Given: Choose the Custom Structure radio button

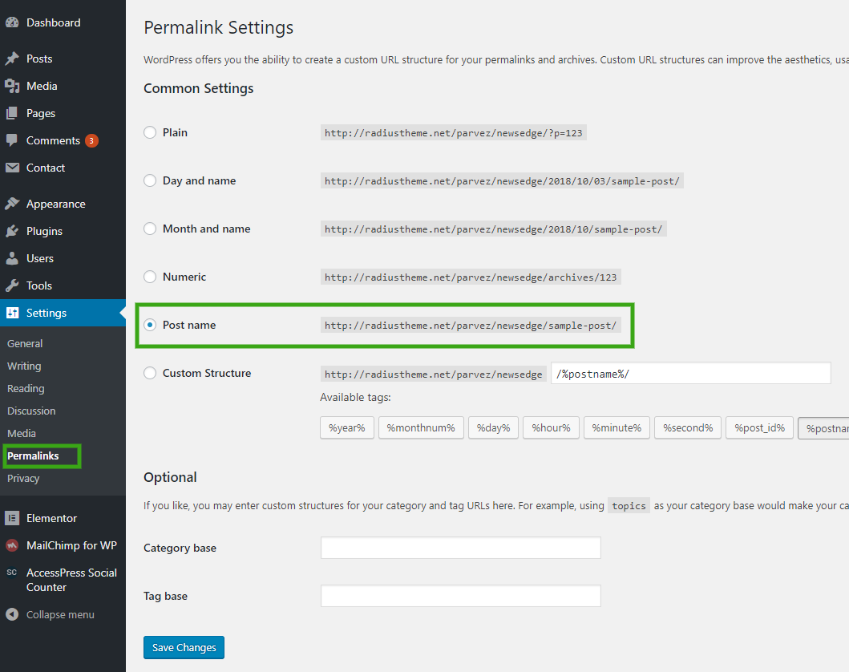Looking at the screenshot, I should click(x=150, y=373).
